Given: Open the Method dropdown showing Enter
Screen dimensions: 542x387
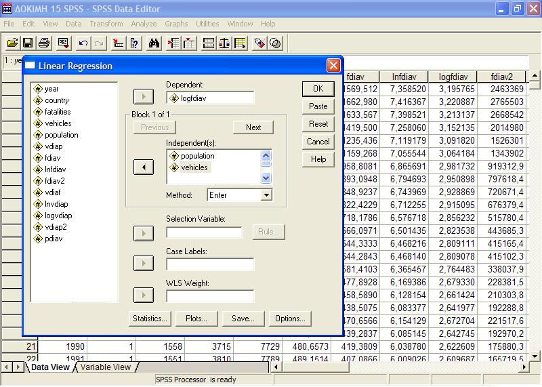Looking at the screenshot, I should click(266, 195).
